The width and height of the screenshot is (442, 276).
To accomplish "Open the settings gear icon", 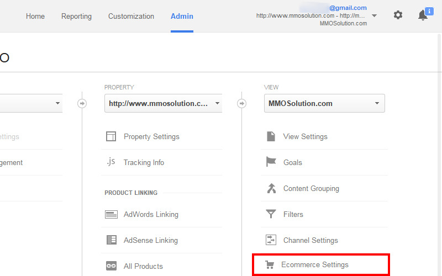I will coord(398,15).
